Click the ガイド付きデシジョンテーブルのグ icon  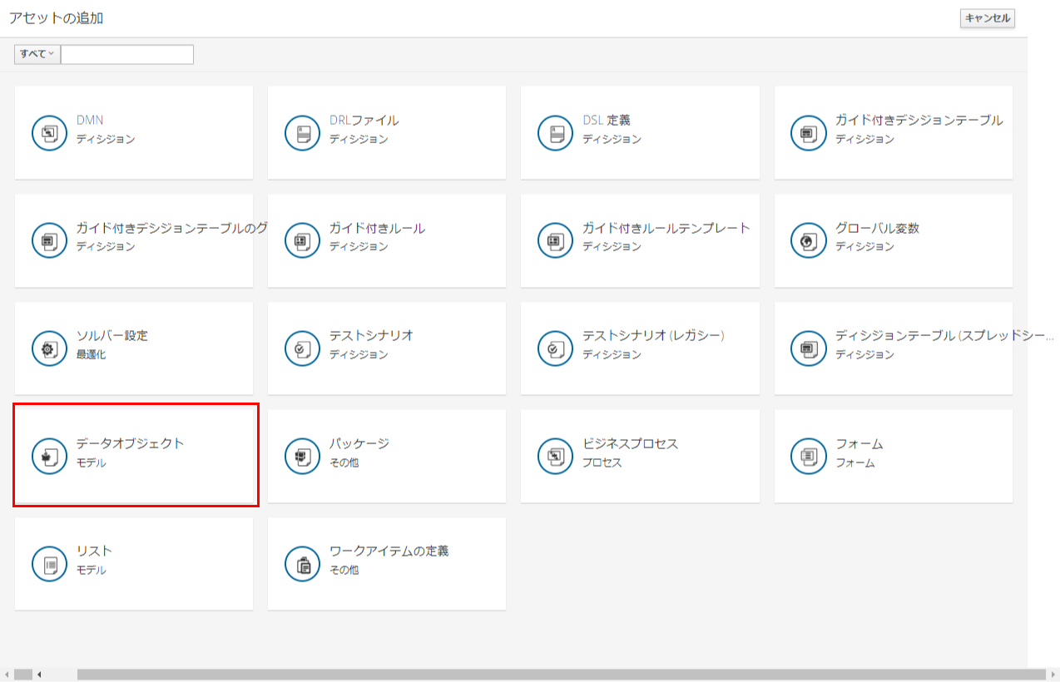click(49, 241)
